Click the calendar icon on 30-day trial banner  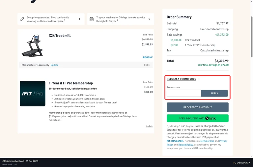click(92, 19)
